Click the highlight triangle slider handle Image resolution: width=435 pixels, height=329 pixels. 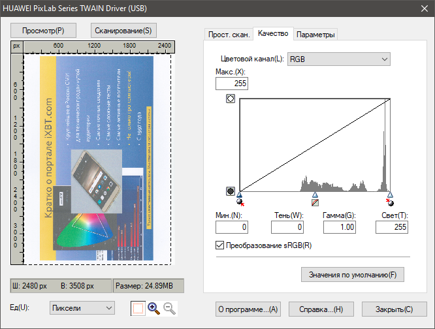[x=390, y=195]
